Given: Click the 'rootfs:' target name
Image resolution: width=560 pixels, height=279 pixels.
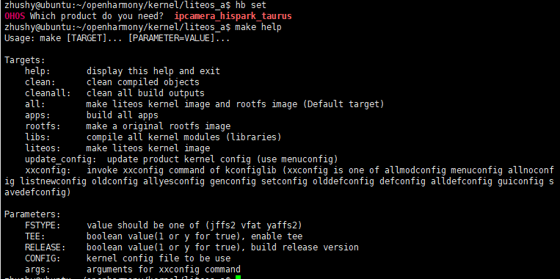Looking at the screenshot, I should 43,126.
